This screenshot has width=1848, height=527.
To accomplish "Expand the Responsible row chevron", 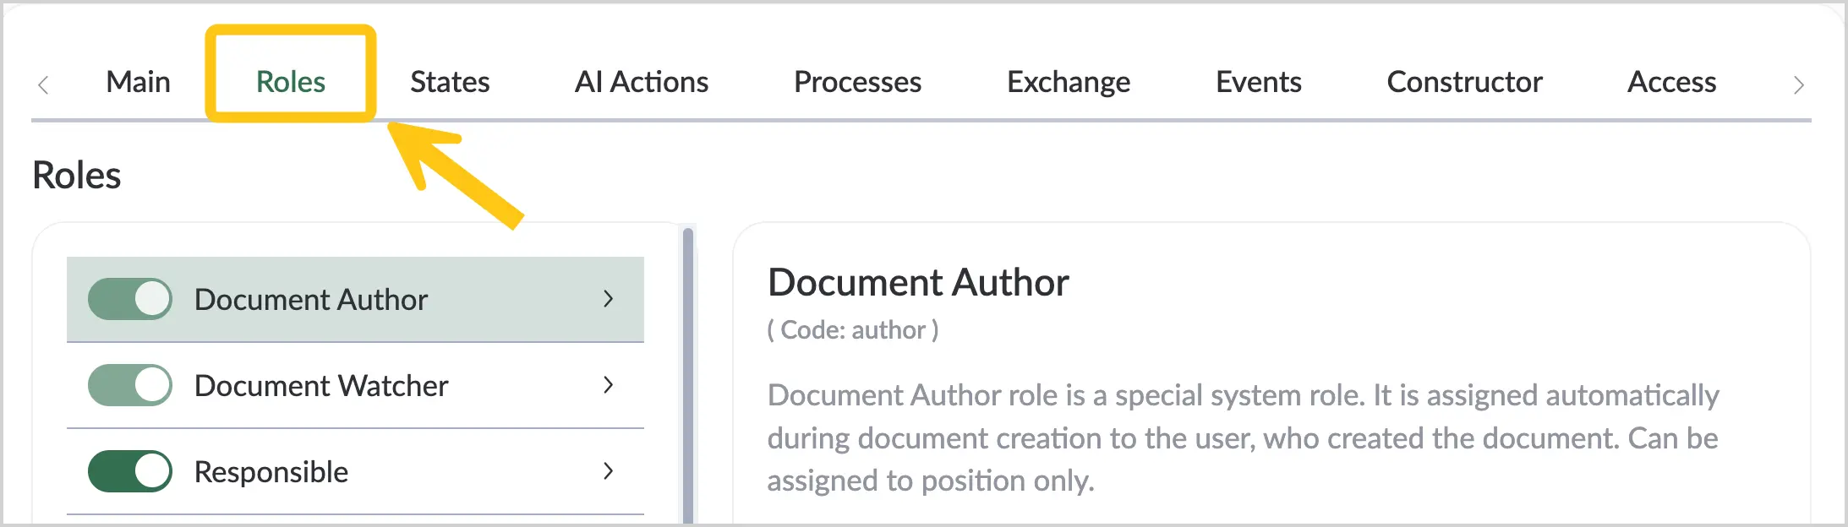I will coord(608,471).
